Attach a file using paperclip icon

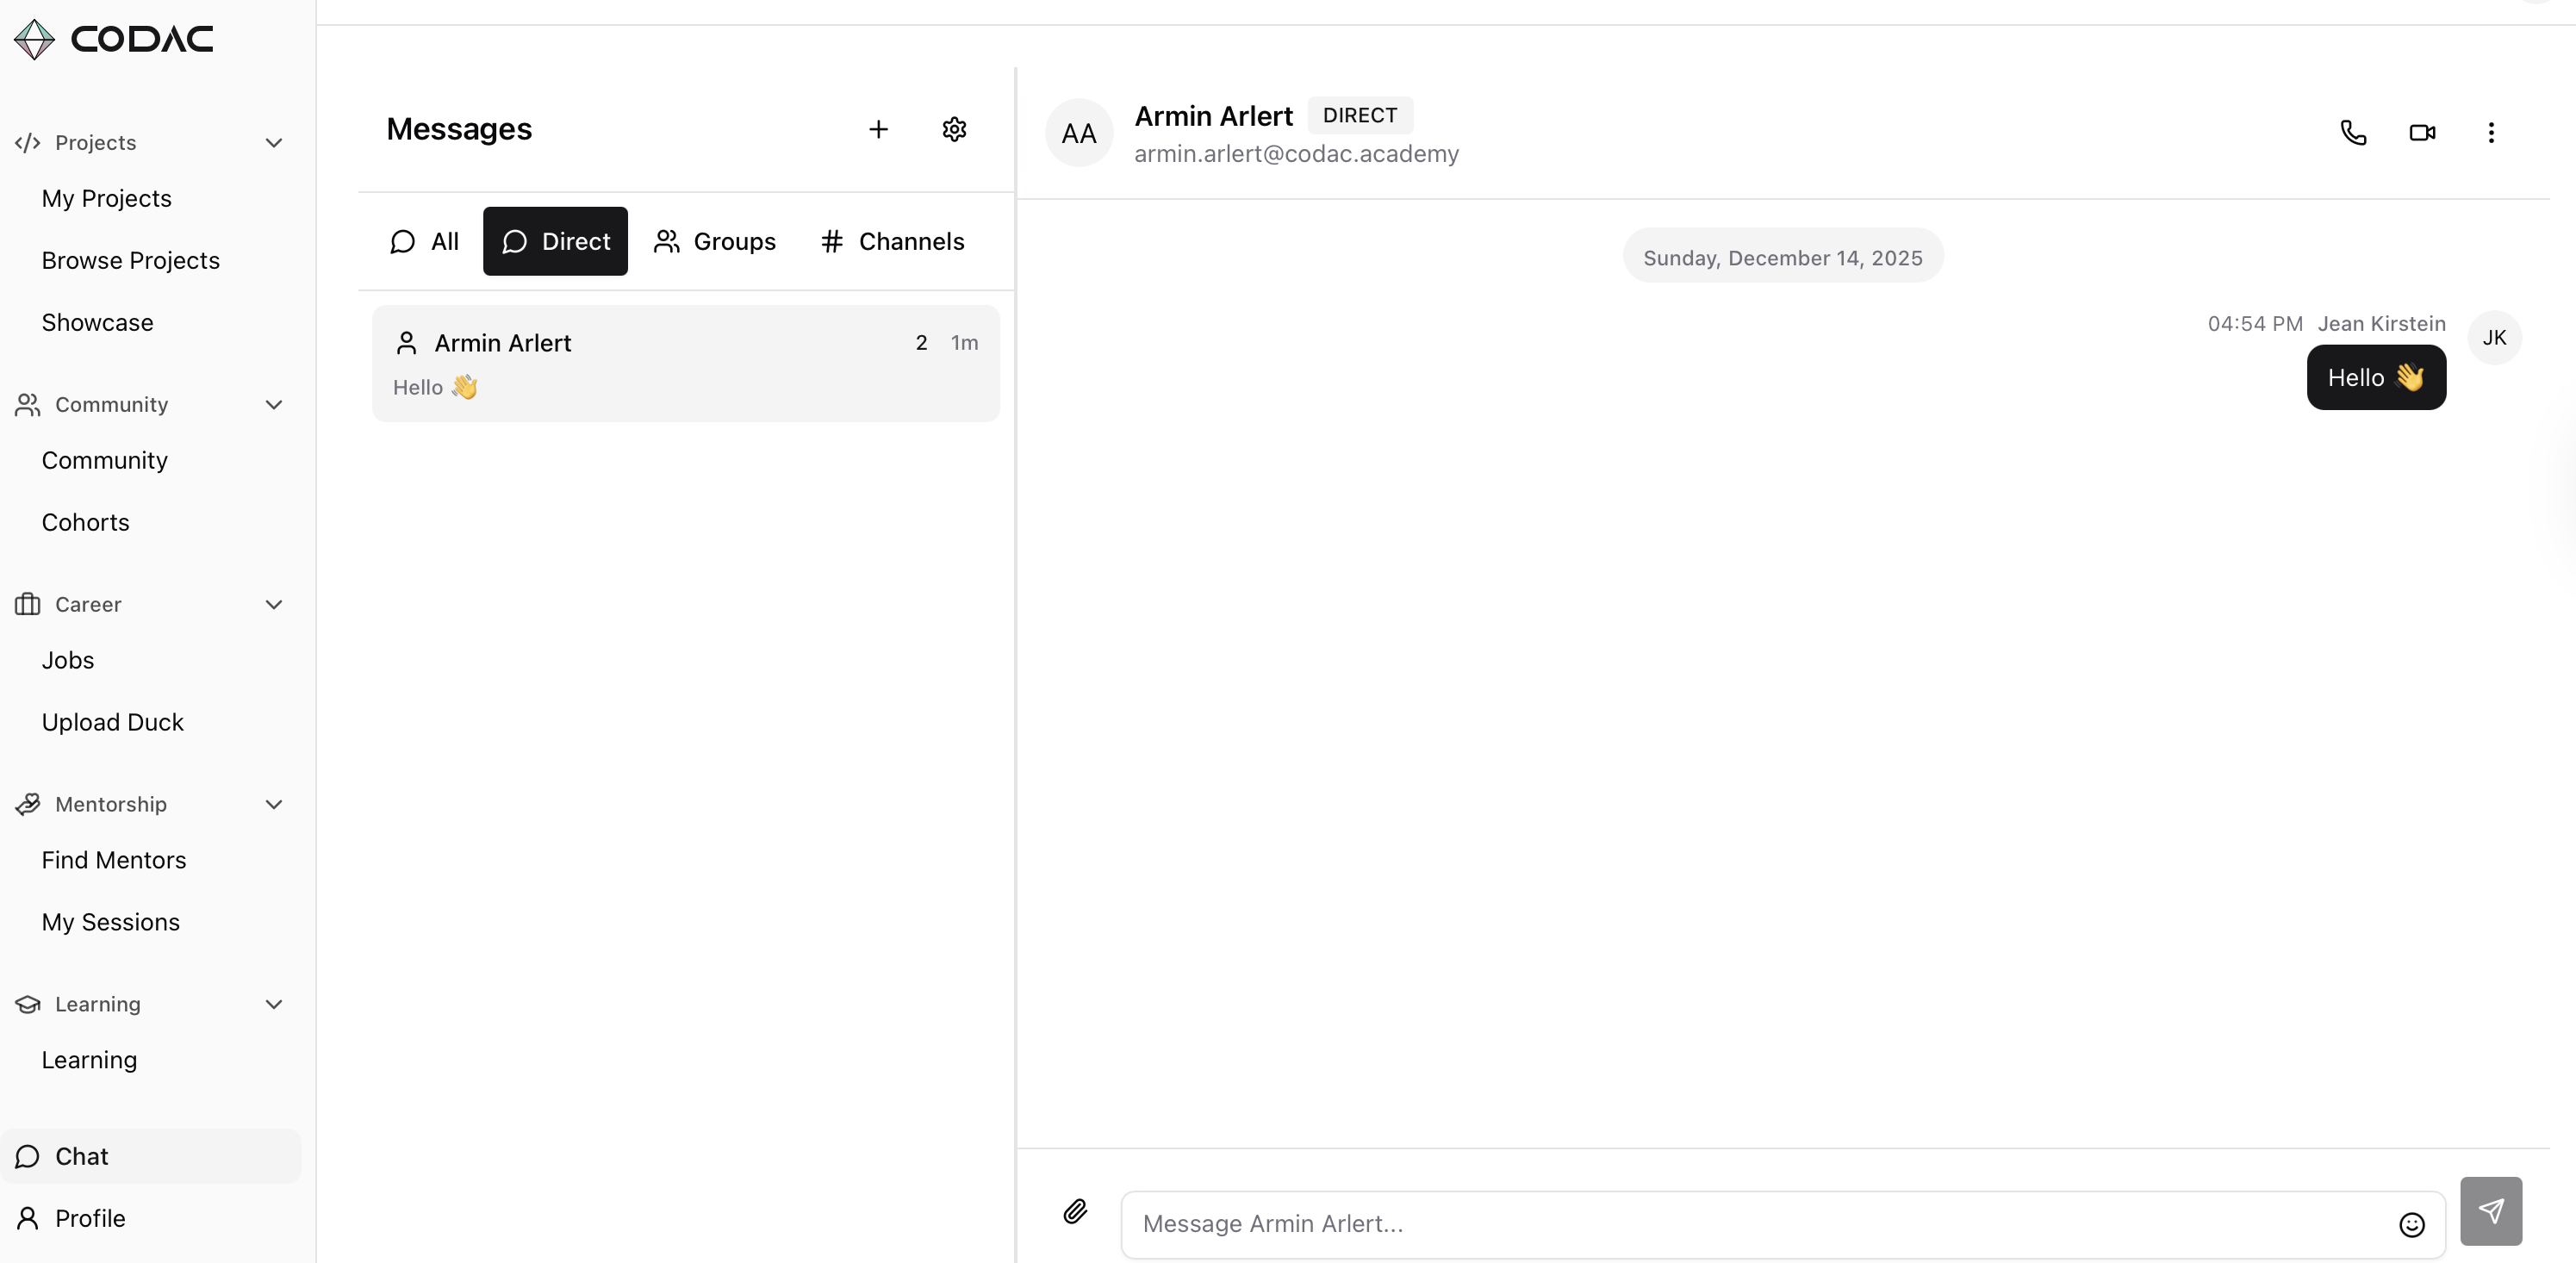pyautogui.click(x=1075, y=1211)
